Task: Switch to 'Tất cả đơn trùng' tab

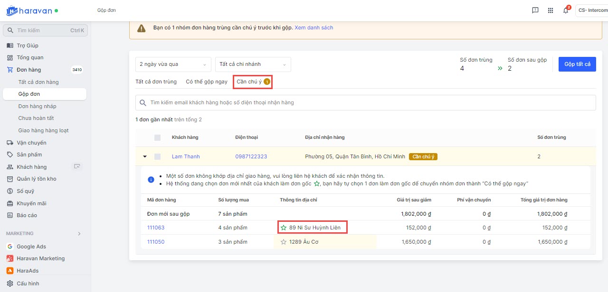Action: (x=156, y=82)
